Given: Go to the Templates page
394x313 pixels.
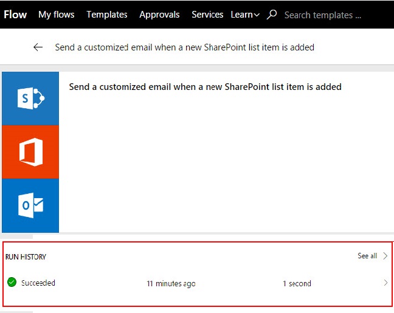Looking at the screenshot, I should pyautogui.click(x=107, y=15).
